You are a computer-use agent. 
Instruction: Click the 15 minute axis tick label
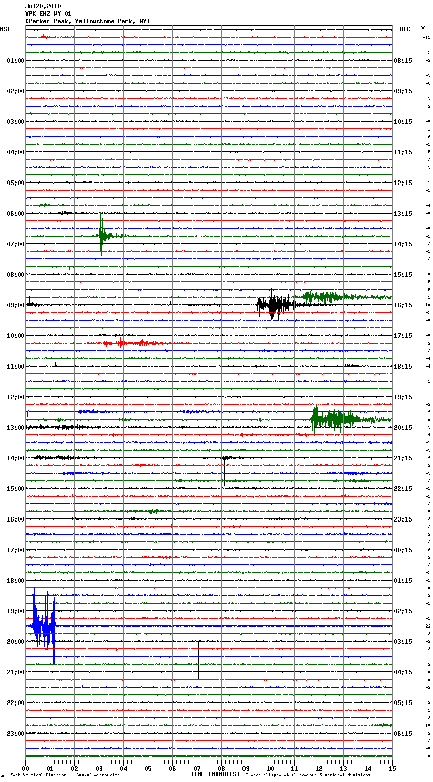pyautogui.click(x=392, y=768)
